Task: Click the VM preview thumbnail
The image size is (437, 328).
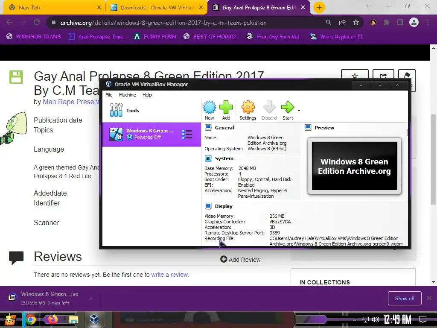Action: [355, 166]
